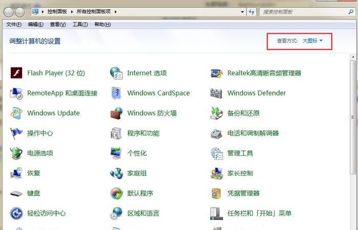Screen dimensions: 358x230
Task: Click the 默认程序 icon
Action: [117, 194]
